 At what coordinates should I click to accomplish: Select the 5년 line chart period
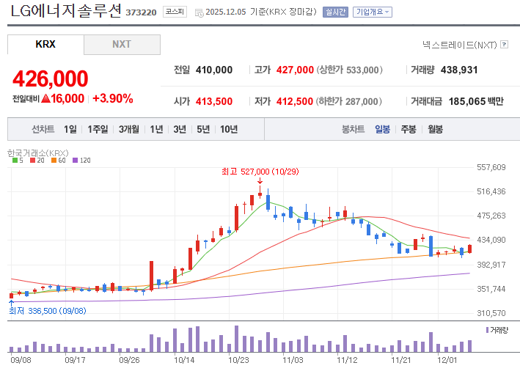(203, 129)
